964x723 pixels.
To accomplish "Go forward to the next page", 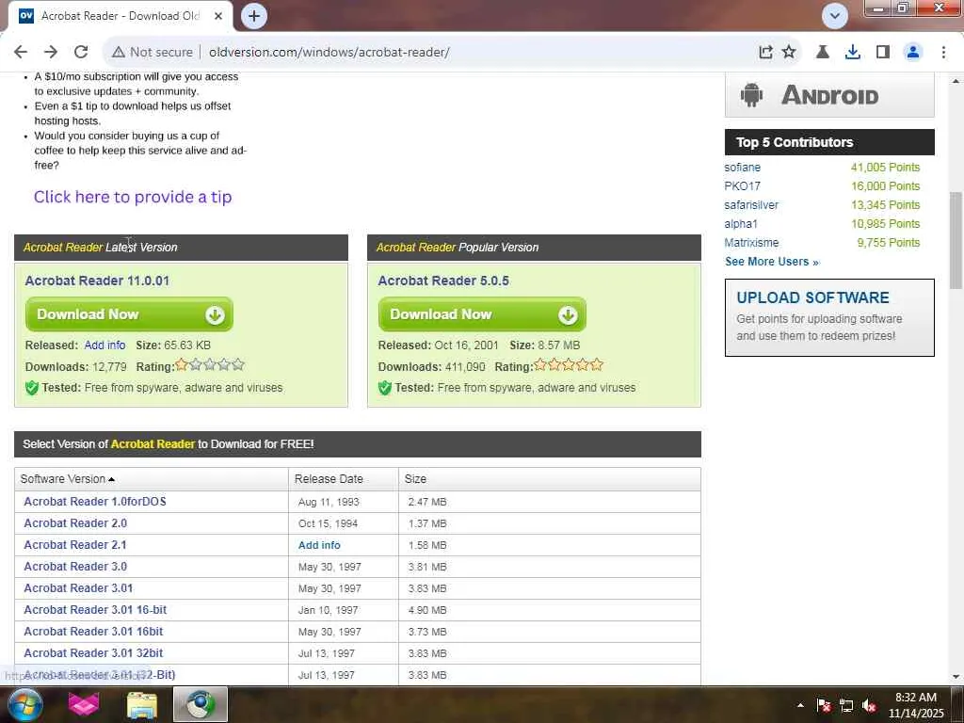I will click(x=51, y=53).
